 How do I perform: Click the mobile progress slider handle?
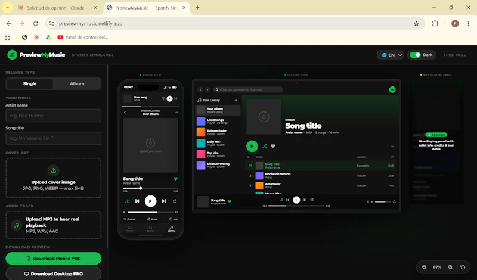click(141, 188)
